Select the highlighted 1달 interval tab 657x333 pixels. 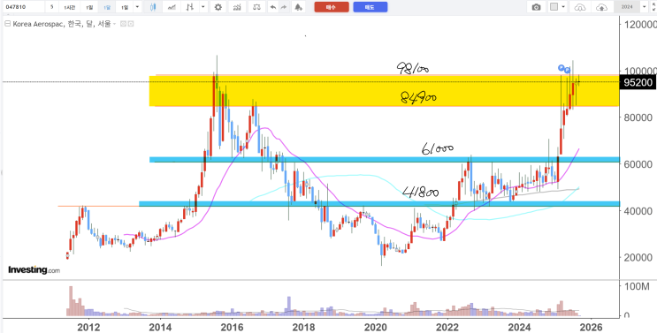(x=107, y=7)
